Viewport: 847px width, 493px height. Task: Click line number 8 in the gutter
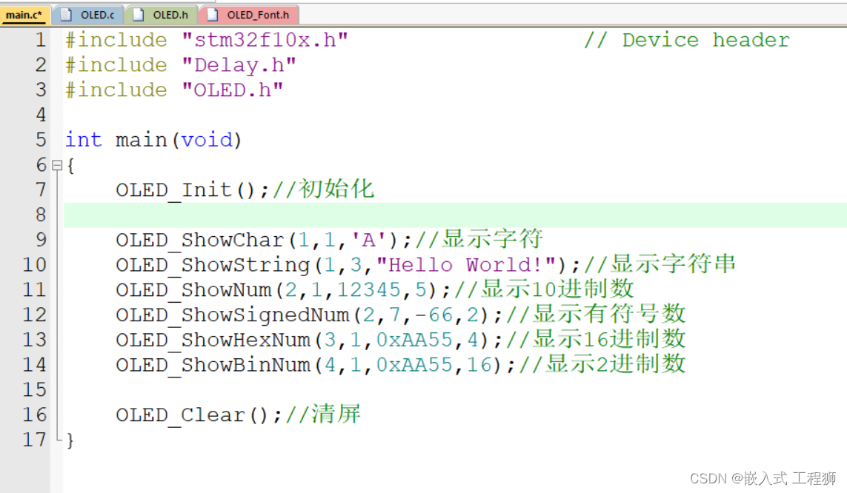click(x=41, y=215)
